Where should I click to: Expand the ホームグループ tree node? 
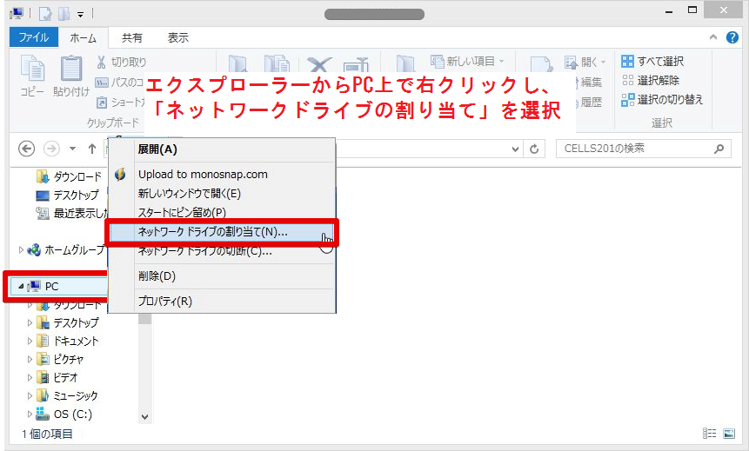coord(22,249)
